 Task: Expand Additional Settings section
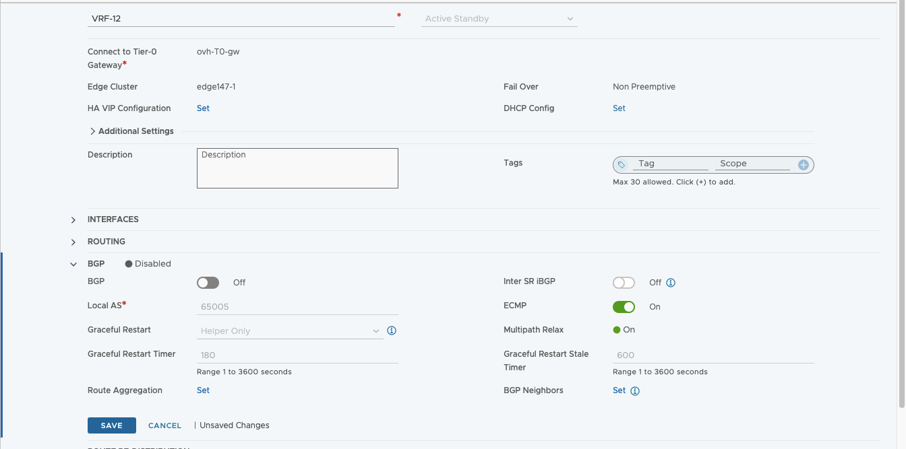131,131
